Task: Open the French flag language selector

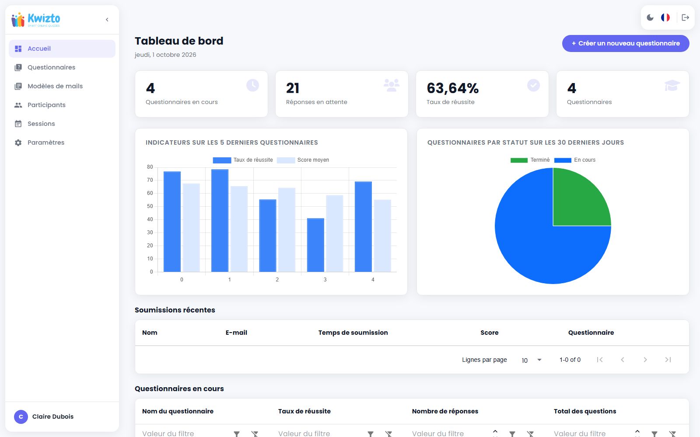Action: click(x=665, y=17)
